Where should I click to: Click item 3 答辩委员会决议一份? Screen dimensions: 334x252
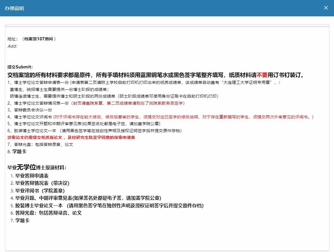pyautogui.click(x=30, y=110)
